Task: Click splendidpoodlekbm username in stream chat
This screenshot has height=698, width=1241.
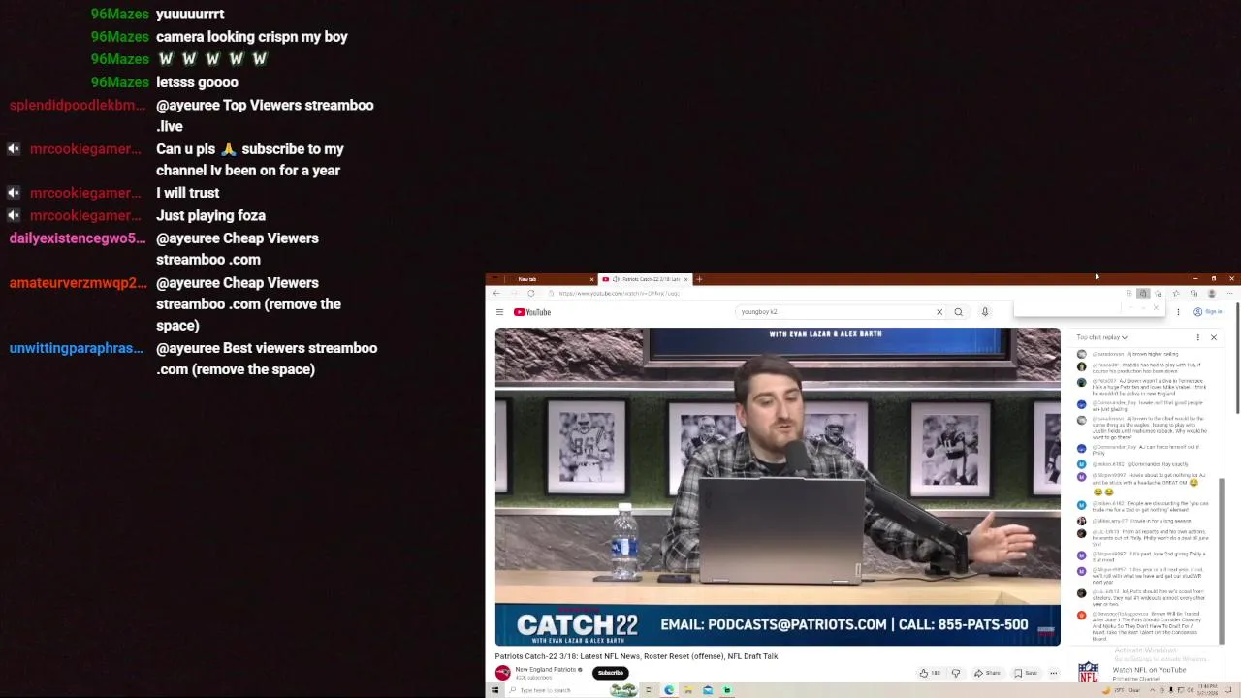Action: coord(78,105)
